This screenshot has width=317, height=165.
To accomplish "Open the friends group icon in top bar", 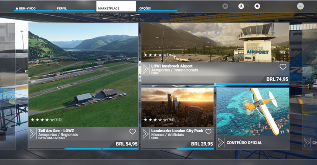I will point(225,6).
